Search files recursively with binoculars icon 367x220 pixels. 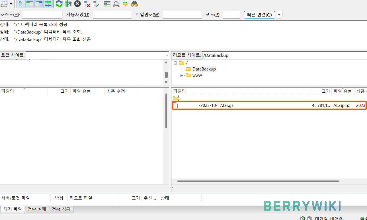(134, 4)
